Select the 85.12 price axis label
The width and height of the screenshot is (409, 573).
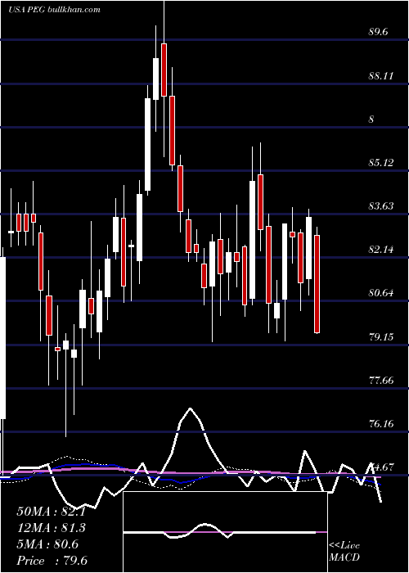point(381,163)
